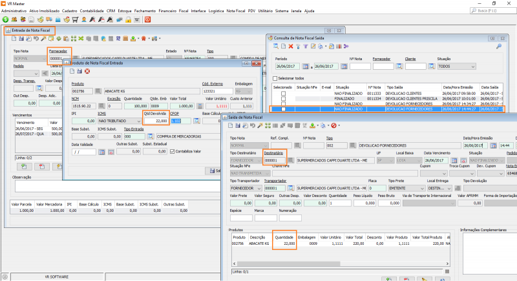
Task: Click the W icon in main toolbar
Action: point(137,20)
